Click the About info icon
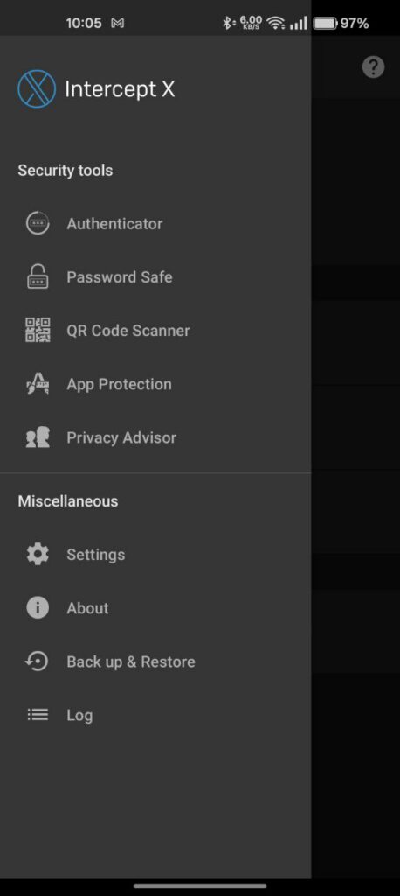 point(38,608)
